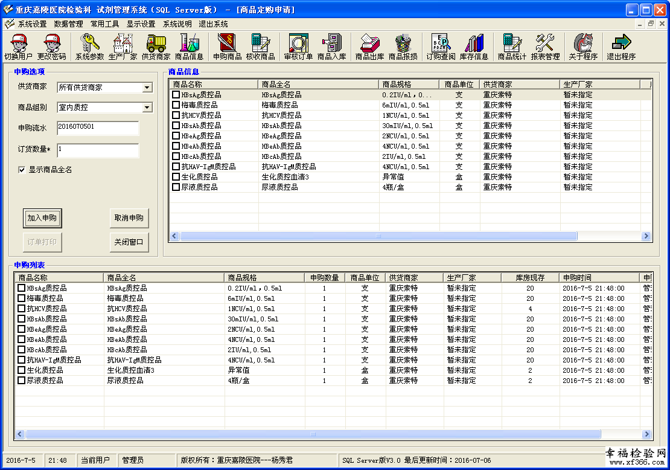Click the 切换用户 toolbar icon
The image size is (670, 470).
pos(18,47)
